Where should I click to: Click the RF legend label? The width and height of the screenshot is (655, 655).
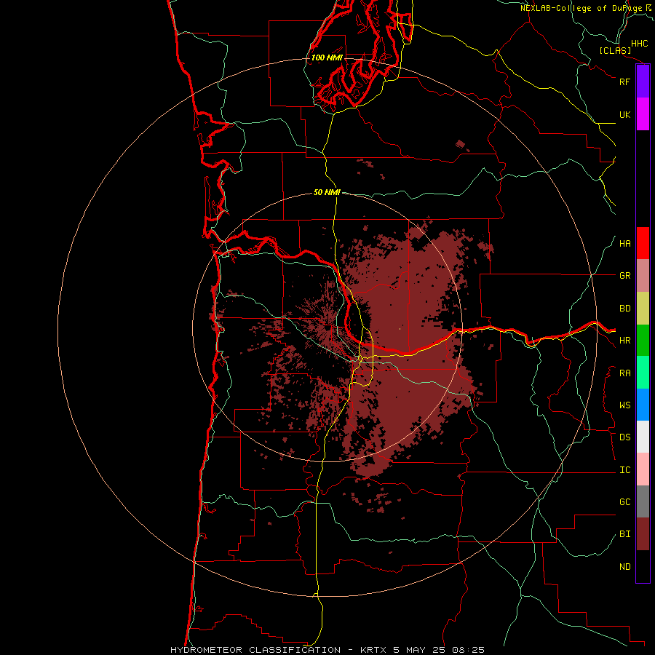pos(624,82)
